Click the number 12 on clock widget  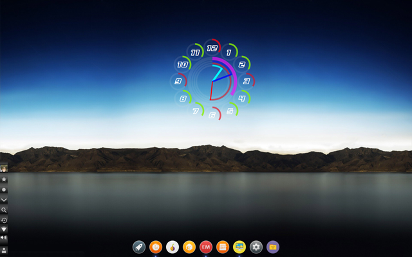212,48
